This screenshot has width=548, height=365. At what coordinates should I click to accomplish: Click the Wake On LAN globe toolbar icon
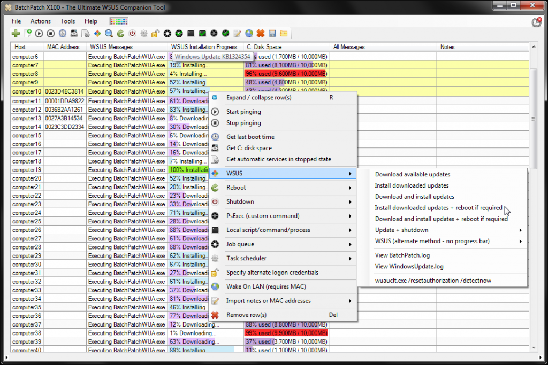pos(249,33)
